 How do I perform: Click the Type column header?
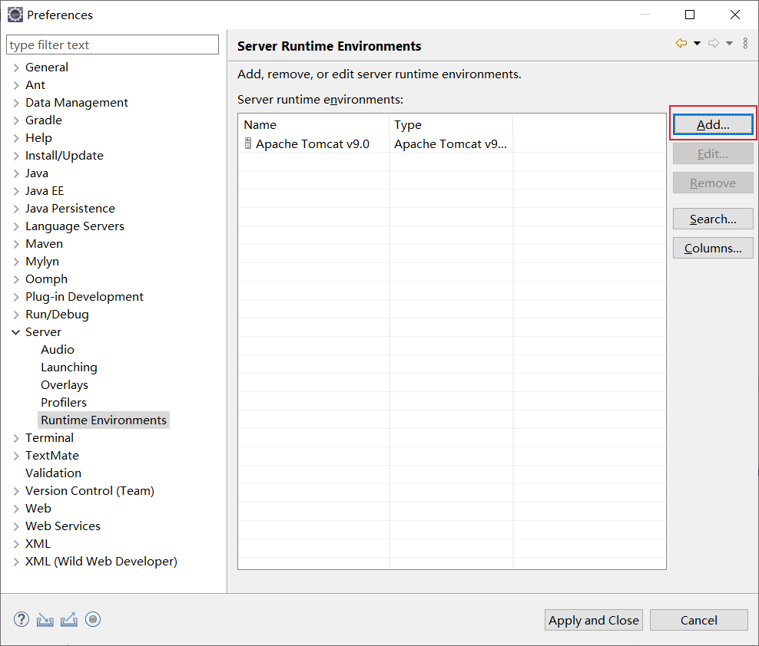pyautogui.click(x=451, y=124)
